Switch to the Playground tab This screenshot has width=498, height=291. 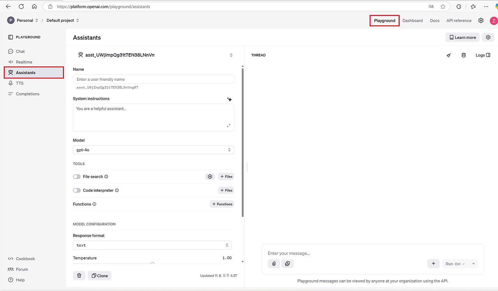click(384, 21)
